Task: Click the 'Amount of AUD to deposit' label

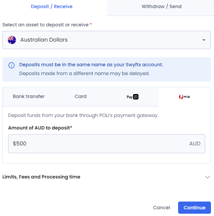Action: pyautogui.click(x=40, y=127)
